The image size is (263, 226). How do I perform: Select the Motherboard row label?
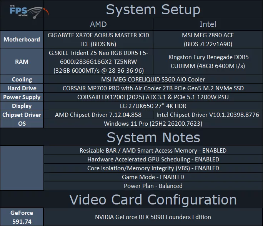tap(22, 39)
